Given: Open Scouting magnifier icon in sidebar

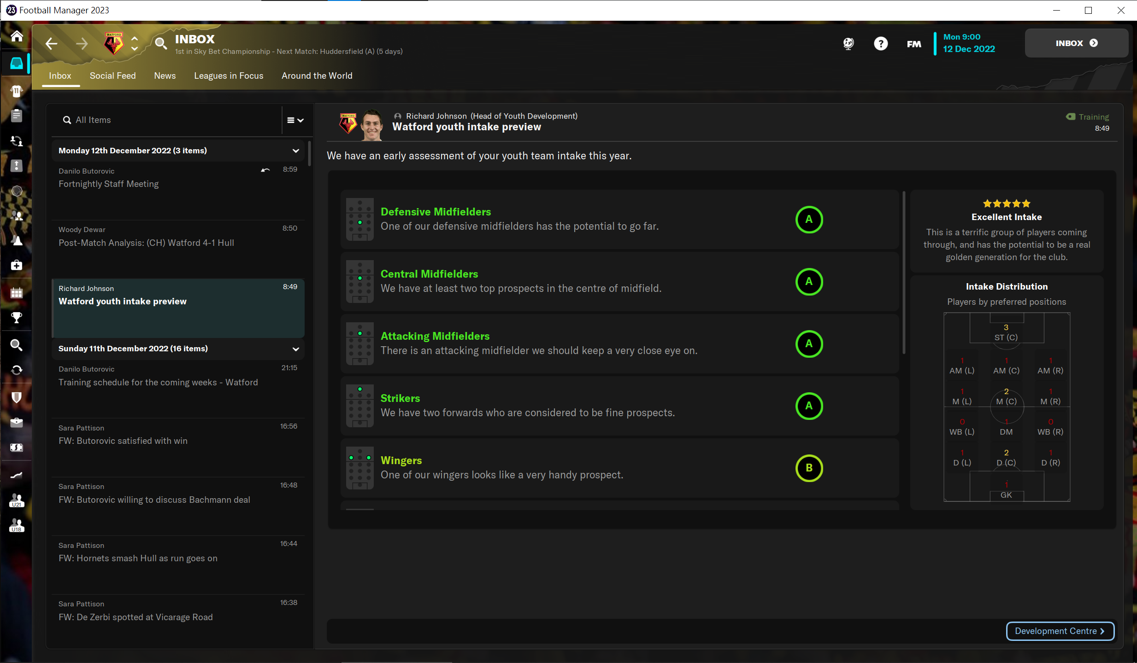Looking at the screenshot, I should pyautogui.click(x=17, y=345).
